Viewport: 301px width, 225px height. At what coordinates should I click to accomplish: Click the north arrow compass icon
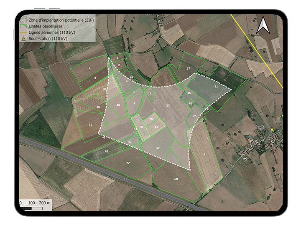tap(264, 25)
